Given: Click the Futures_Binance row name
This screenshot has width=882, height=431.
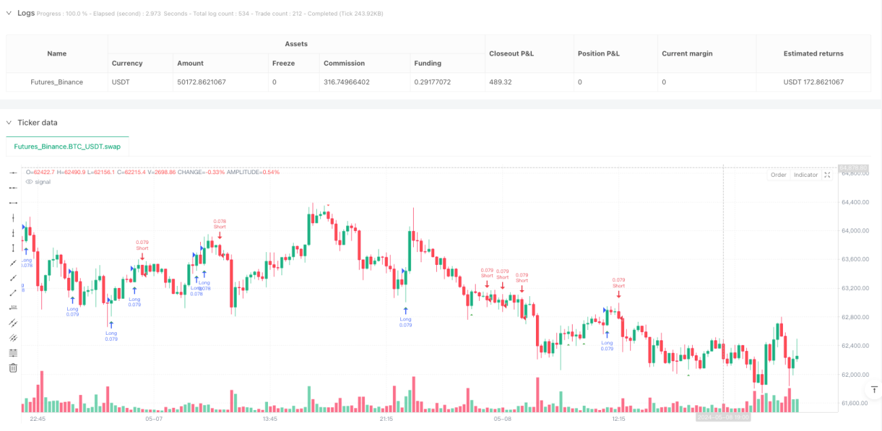Looking at the screenshot, I should click(x=57, y=82).
